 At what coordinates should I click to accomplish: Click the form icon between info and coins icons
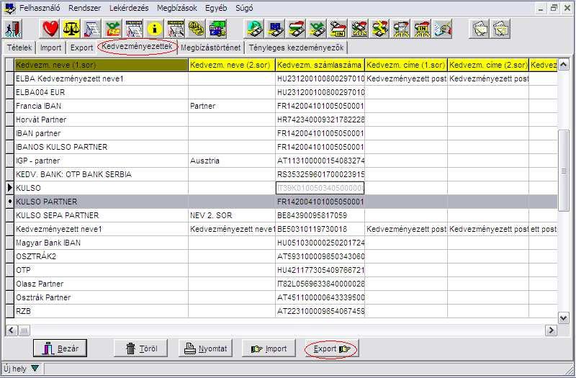click(176, 29)
